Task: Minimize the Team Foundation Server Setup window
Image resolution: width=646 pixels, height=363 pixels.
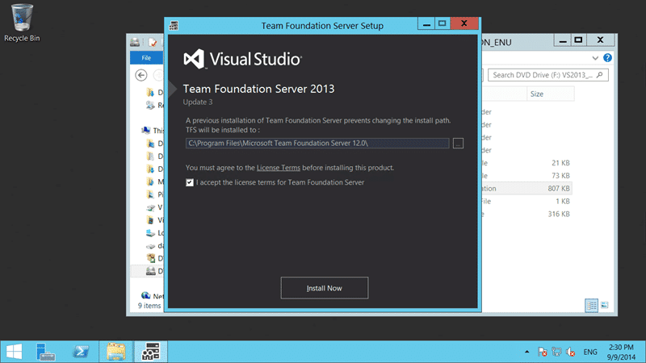Action: [x=426, y=24]
